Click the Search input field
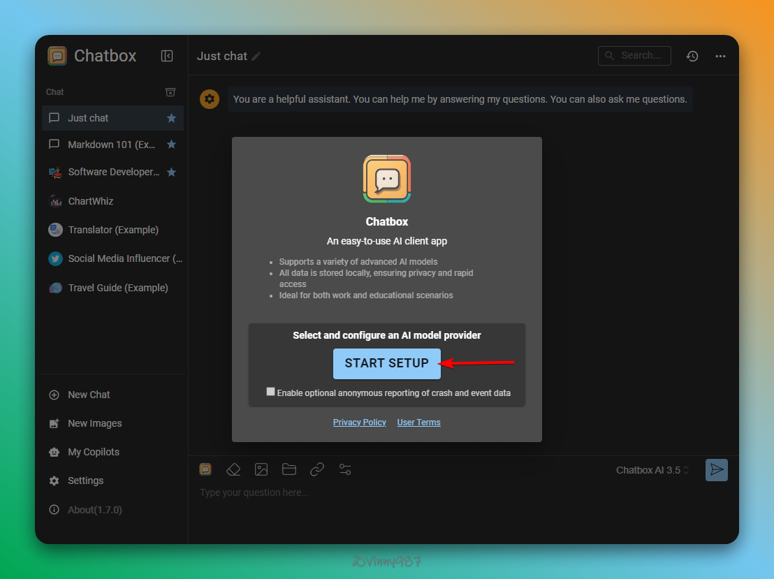 641,56
